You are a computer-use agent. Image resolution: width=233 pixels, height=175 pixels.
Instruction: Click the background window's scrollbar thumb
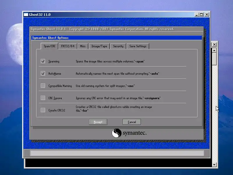[214, 59]
